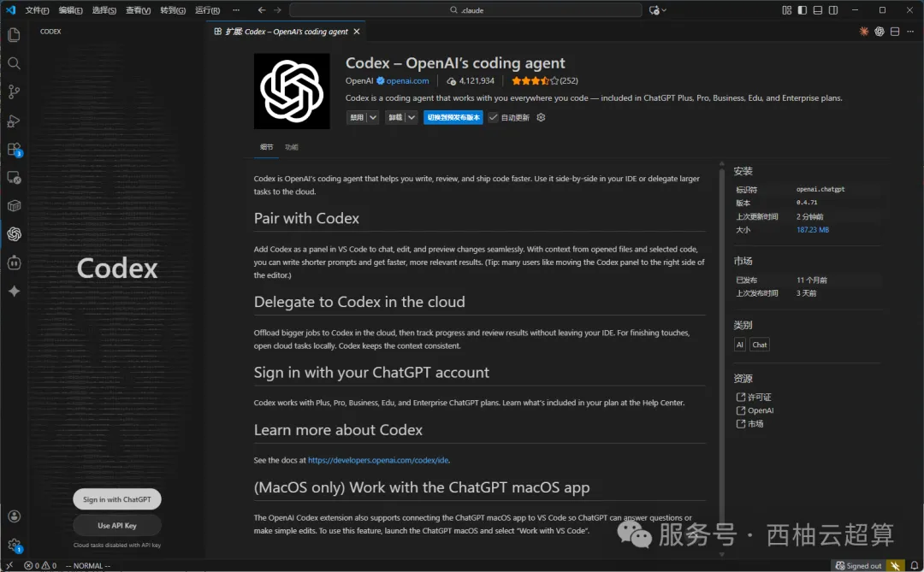
Task: Click the star rating (252)
Action: [544, 80]
